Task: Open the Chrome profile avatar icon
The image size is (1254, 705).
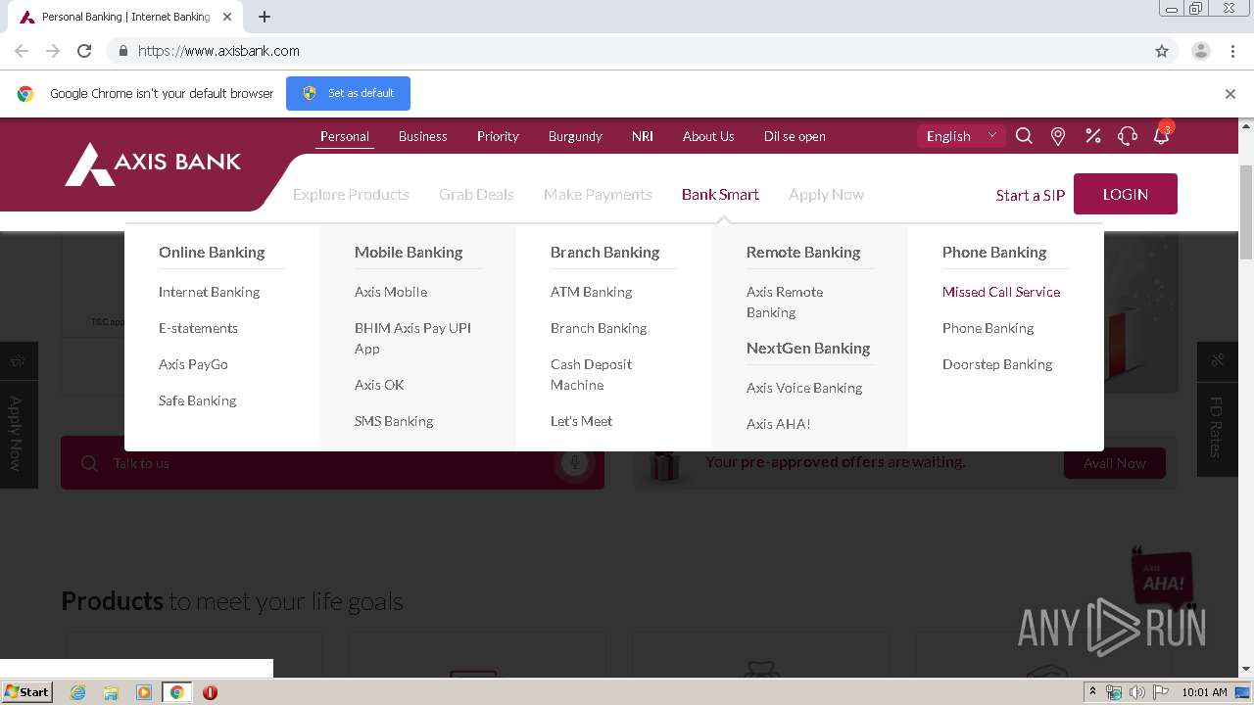Action: pyautogui.click(x=1201, y=51)
